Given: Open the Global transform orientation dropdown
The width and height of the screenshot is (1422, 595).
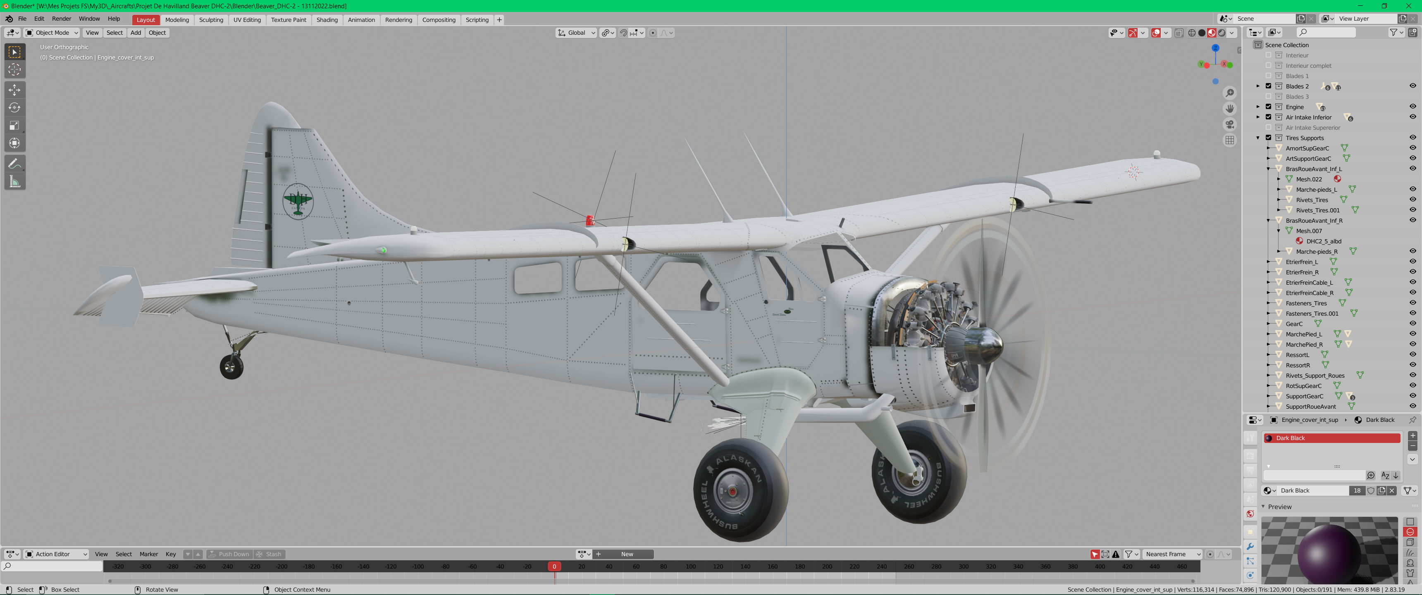Looking at the screenshot, I should (576, 33).
